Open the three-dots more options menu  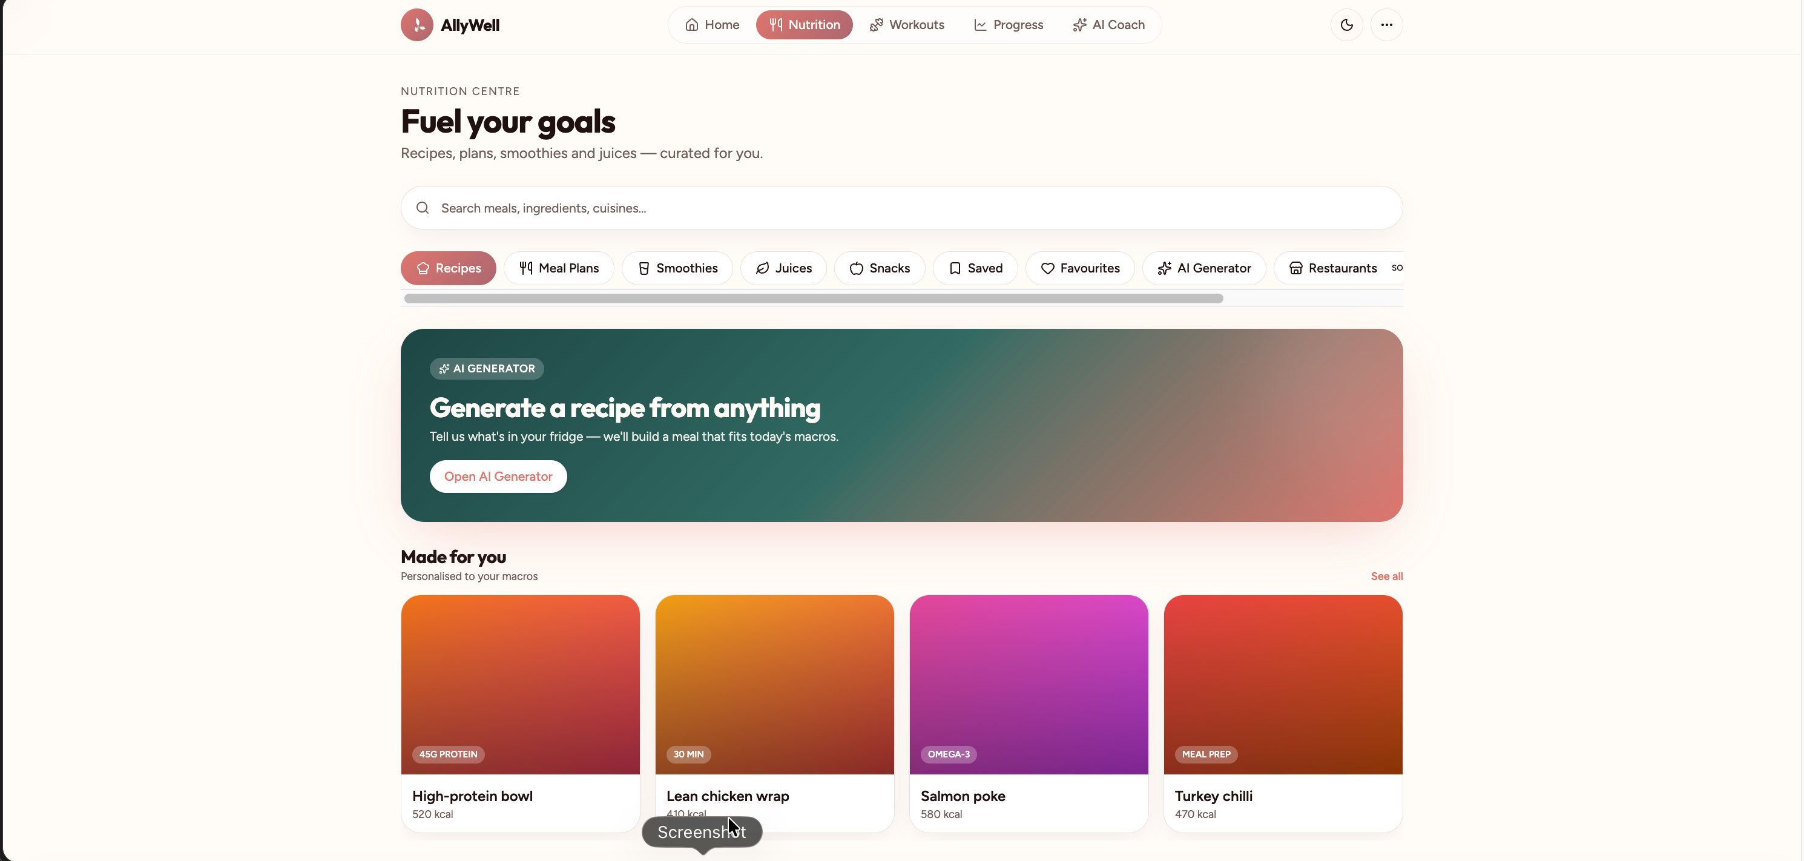(1386, 24)
